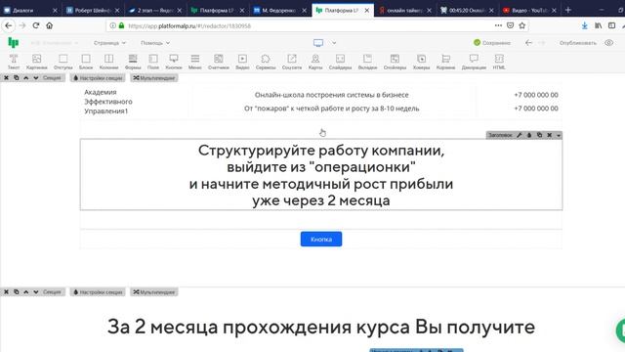Add a Вкладки (Tabs) widget

click(367, 62)
